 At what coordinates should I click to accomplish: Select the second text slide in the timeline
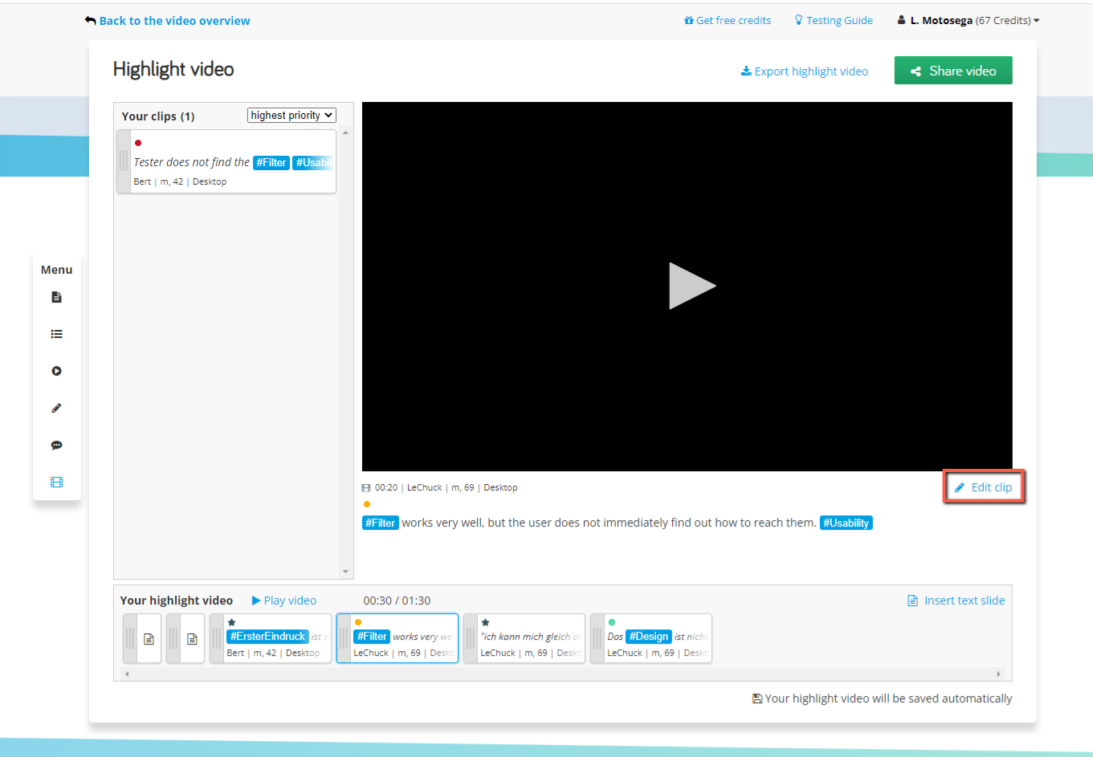coord(186,638)
